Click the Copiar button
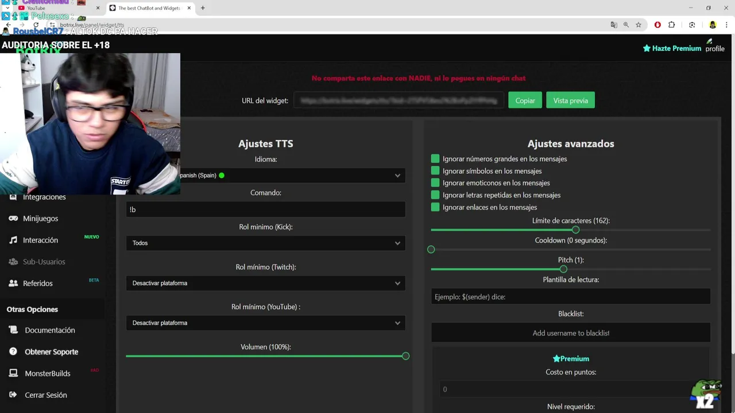Image resolution: width=735 pixels, height=413 pixels. point(525,100)
